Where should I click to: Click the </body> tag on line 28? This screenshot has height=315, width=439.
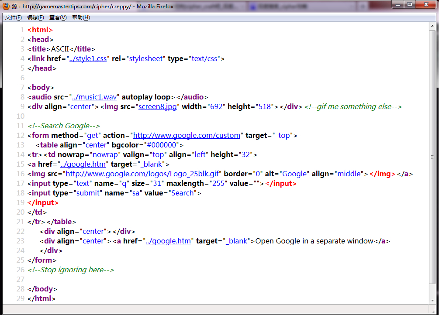[x=42, y=289]
